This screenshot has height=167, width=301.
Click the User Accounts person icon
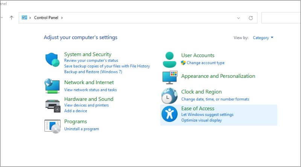click(x=169, y=59)
